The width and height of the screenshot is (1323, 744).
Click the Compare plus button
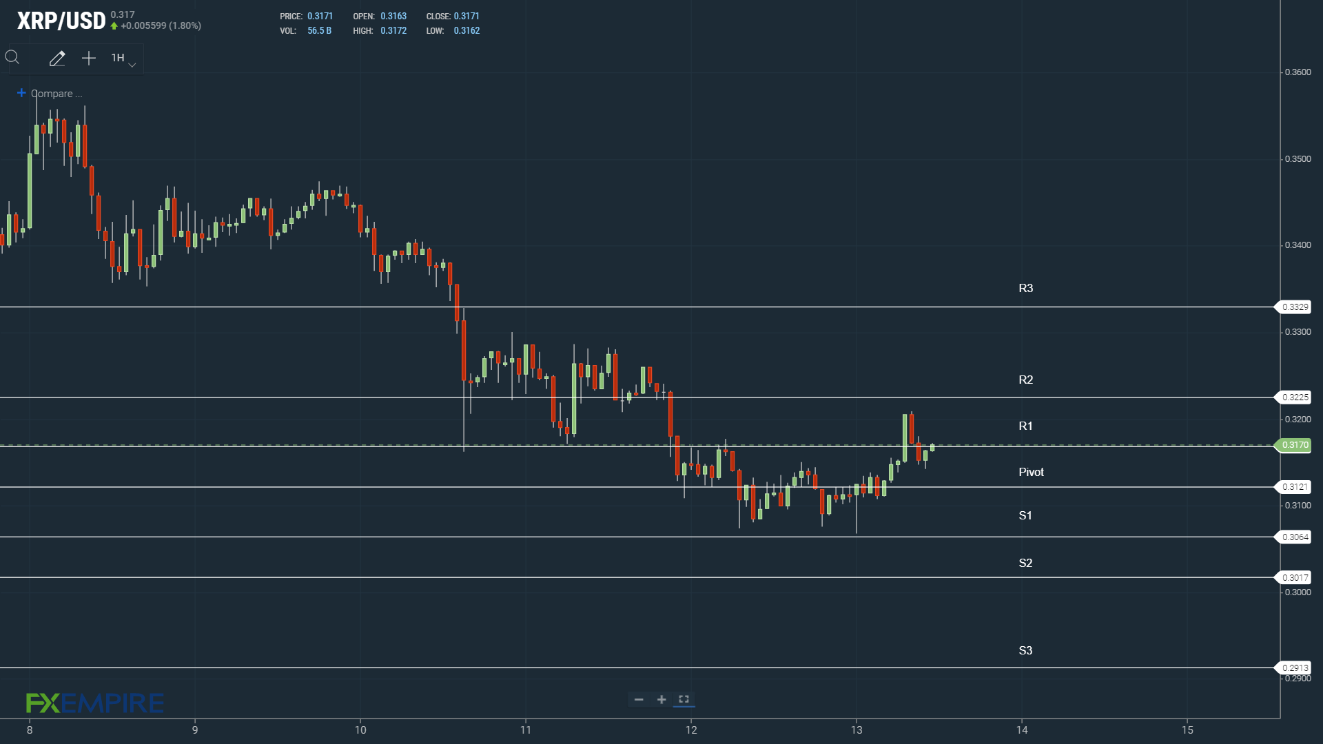(x=21, y=93)
